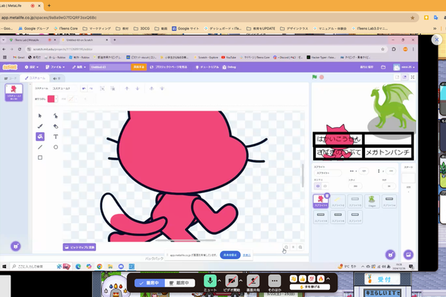Set status to 着席中 (seated)
Viewport: 446px width, 297px height.
[149, 283]
